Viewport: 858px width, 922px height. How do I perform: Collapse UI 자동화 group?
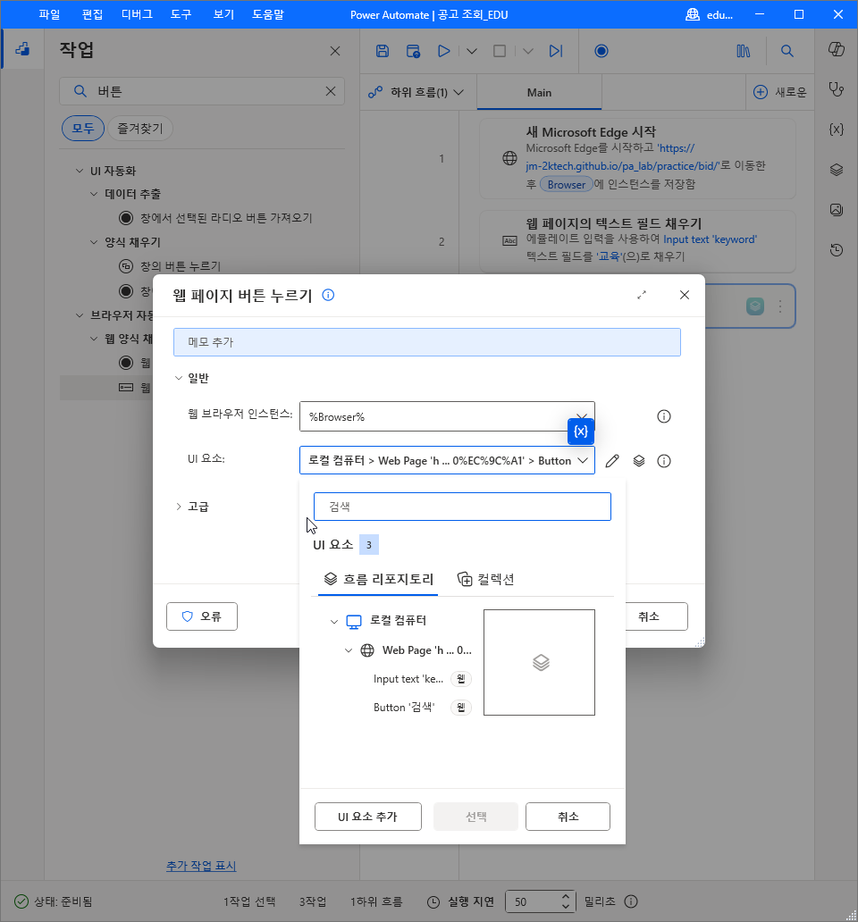tap(80, 171)
